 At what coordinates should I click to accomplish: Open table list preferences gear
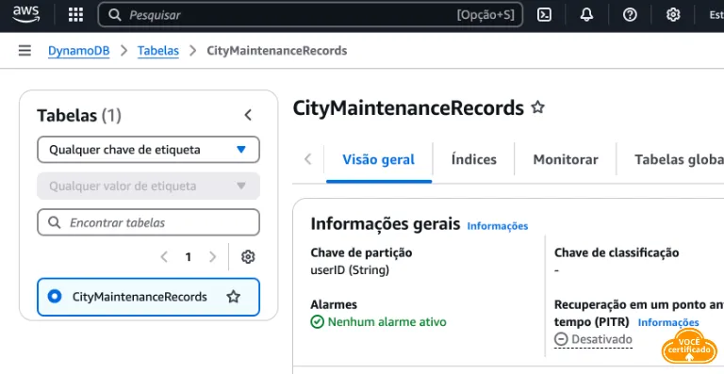coord(248,257)
